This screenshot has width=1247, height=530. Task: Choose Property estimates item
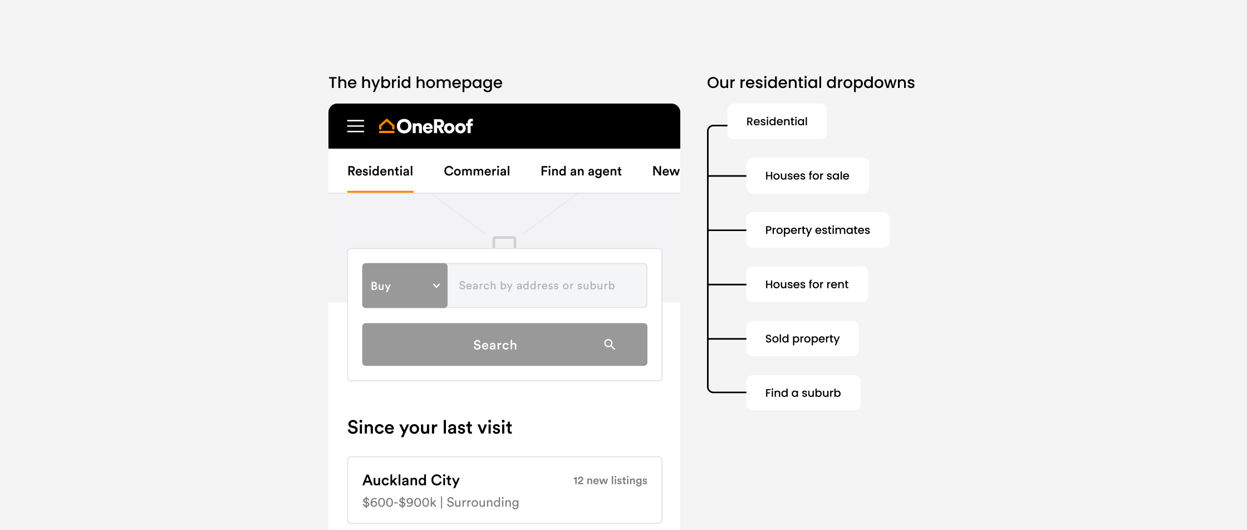[x=817, y=230]
